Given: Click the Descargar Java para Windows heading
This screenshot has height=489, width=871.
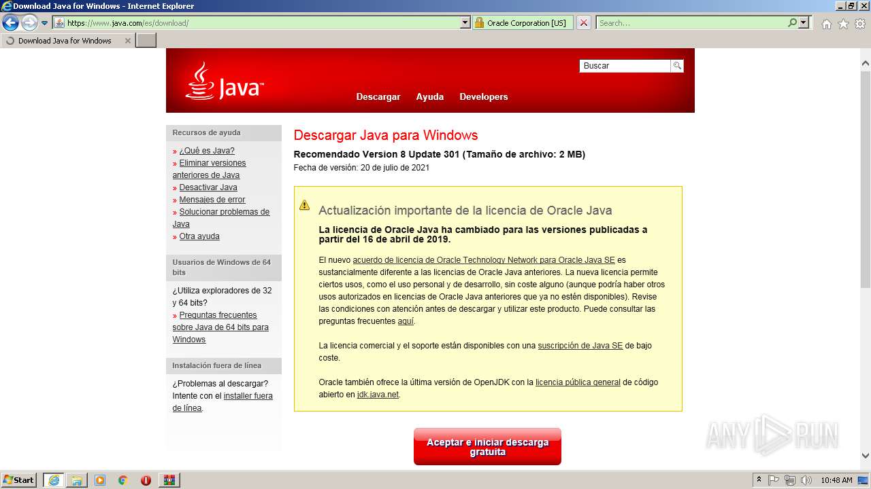Looking at the screenshot, I should pos(386,135).
